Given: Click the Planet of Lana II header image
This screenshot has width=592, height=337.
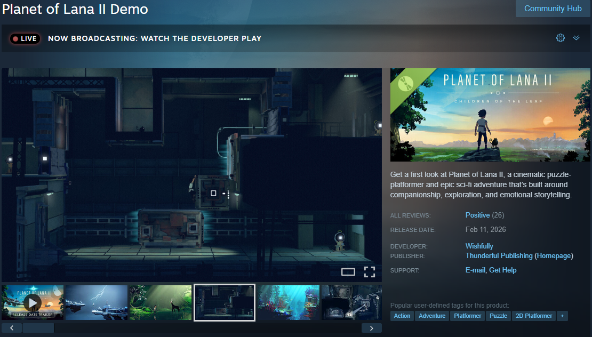Looking at the screenshot, I should (490, 115).
